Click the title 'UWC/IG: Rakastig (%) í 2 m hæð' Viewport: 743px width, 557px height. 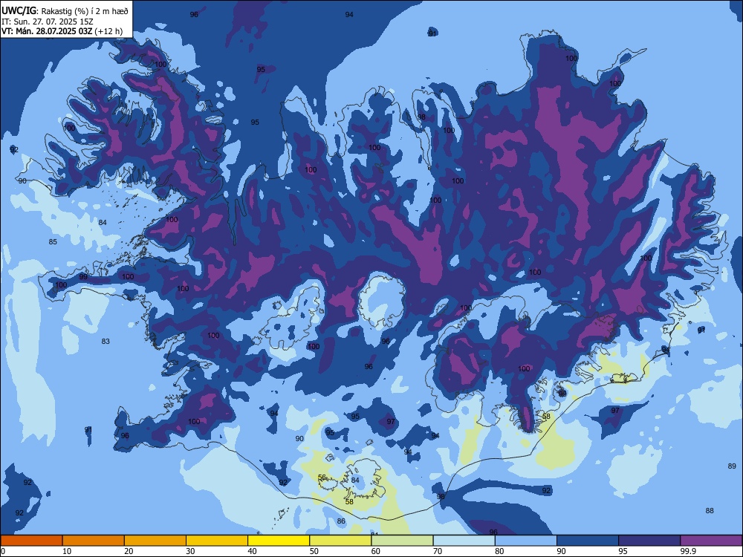click(65, 10)
